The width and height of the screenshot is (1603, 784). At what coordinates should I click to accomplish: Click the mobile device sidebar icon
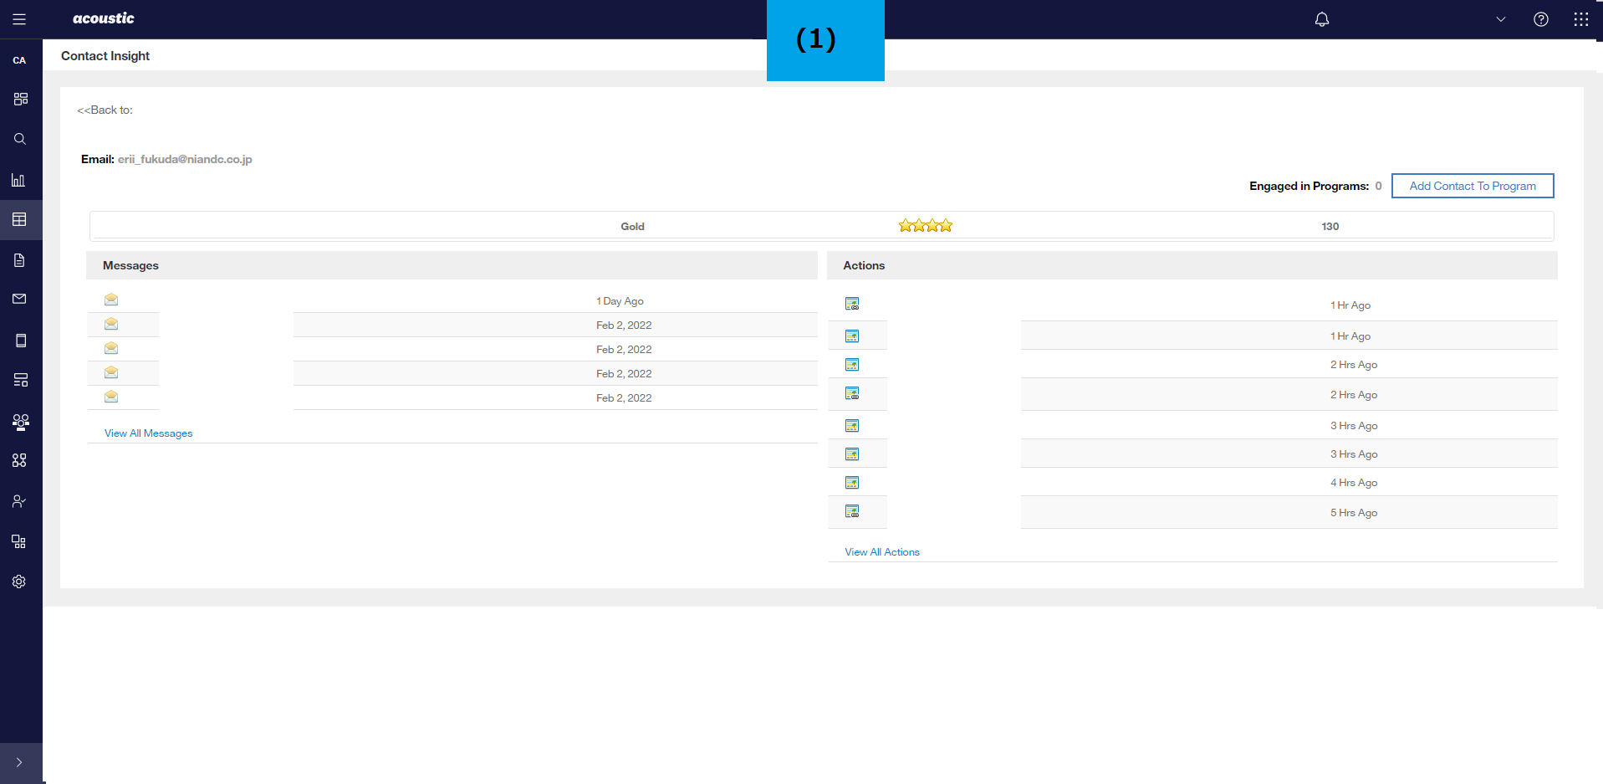click(21, 341)
